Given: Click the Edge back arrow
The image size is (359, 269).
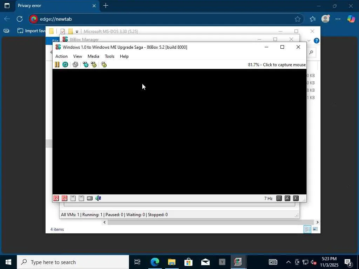Looking at the screenshot, I should [7, 19].
